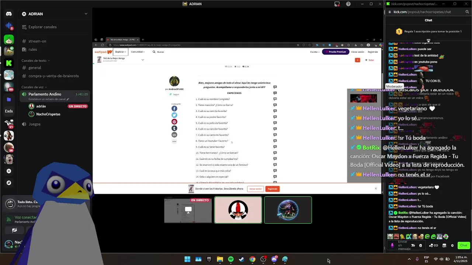Dismiss the Wattpad bottom banner
Image resolution: width=472 pixels, height=265 pixels.
(376, 189)
